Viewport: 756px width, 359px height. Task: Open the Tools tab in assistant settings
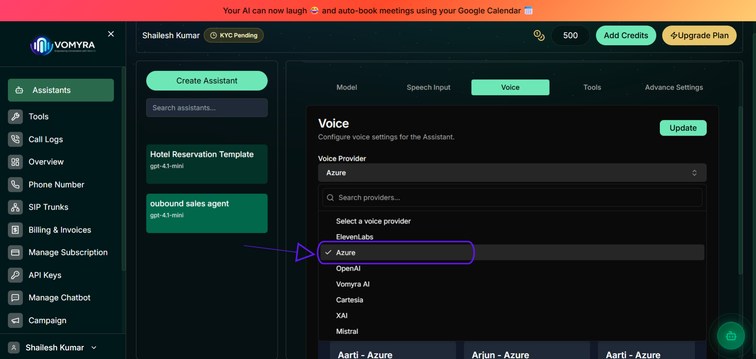click(x=592, y=87)
